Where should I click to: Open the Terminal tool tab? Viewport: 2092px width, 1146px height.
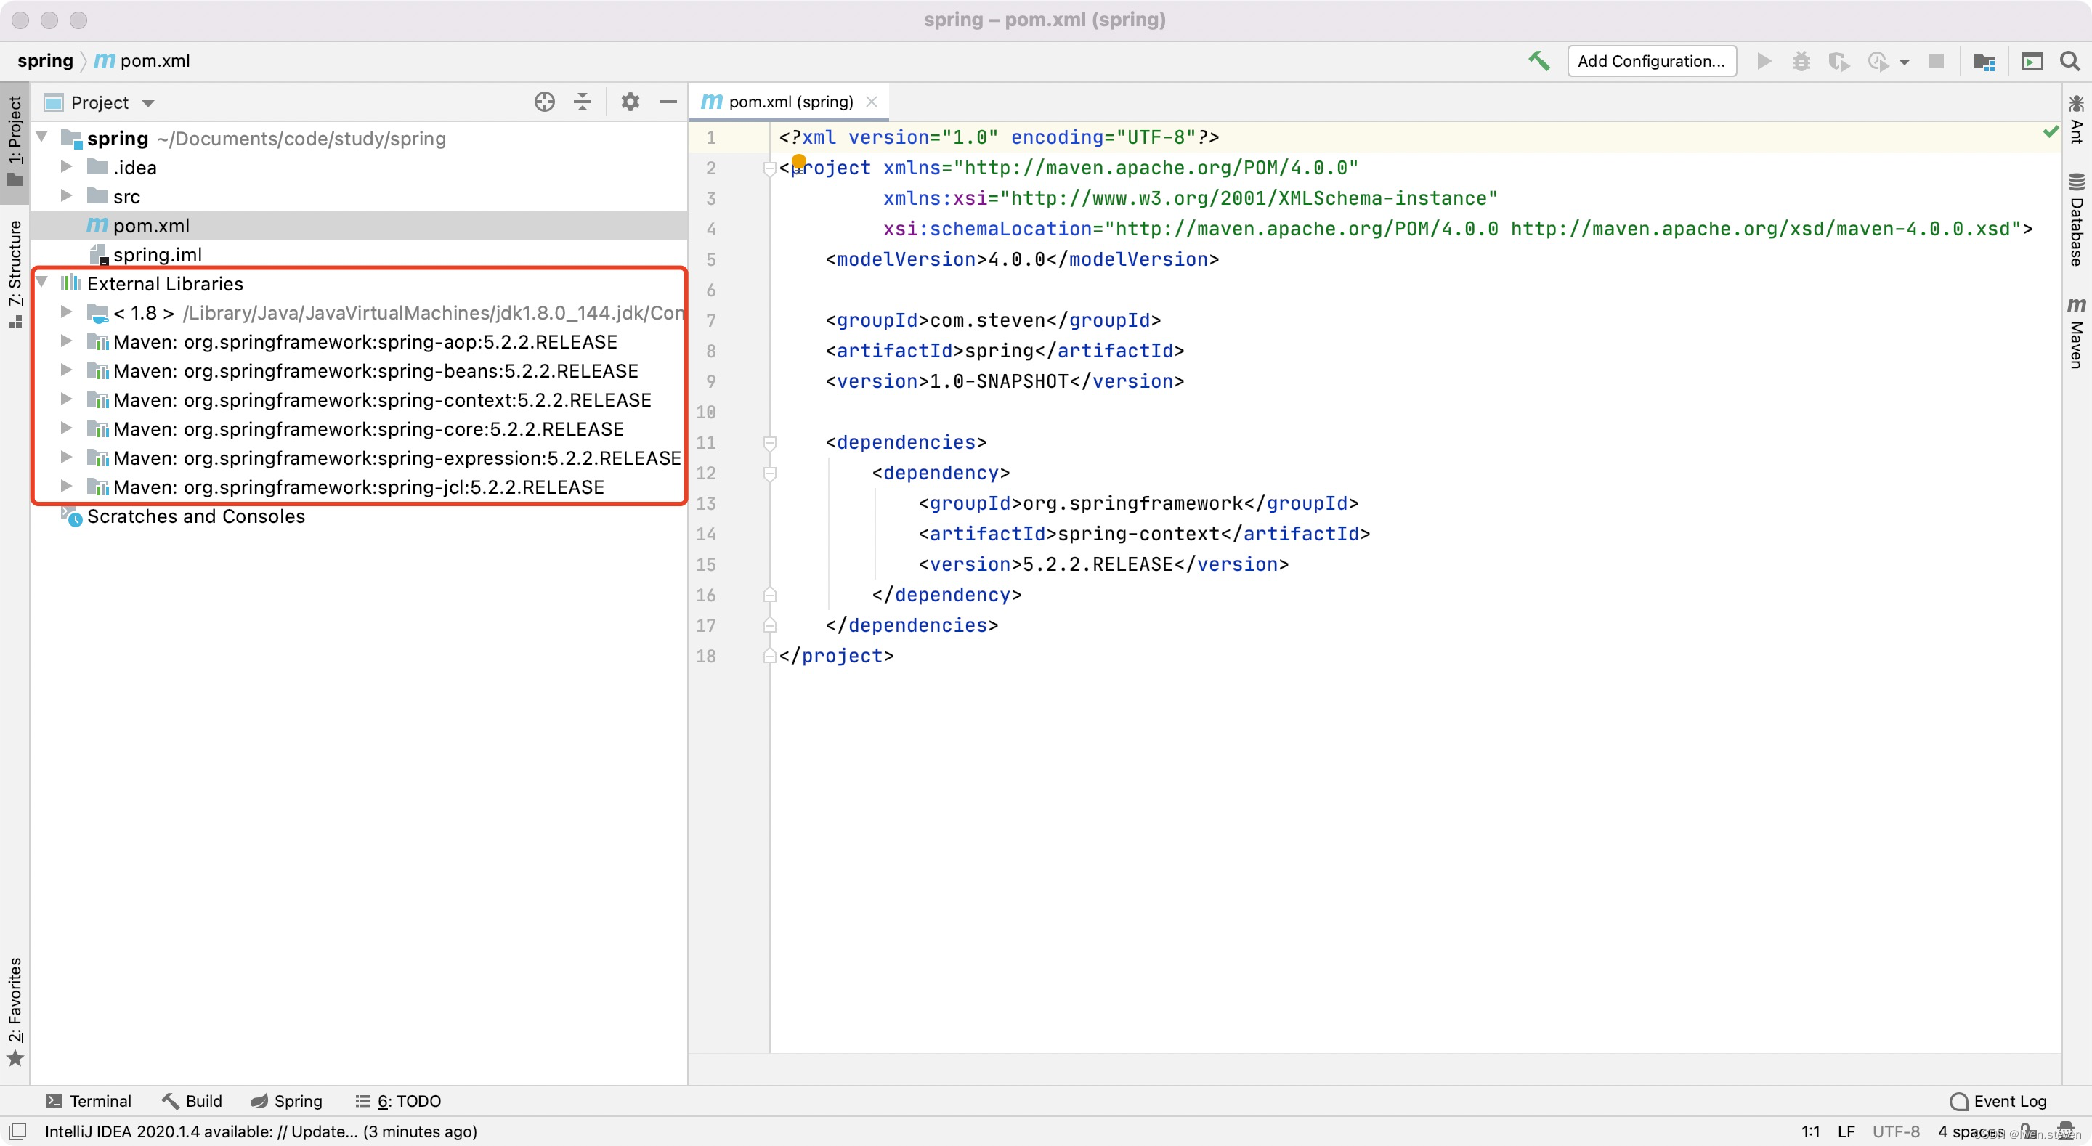89,1100
